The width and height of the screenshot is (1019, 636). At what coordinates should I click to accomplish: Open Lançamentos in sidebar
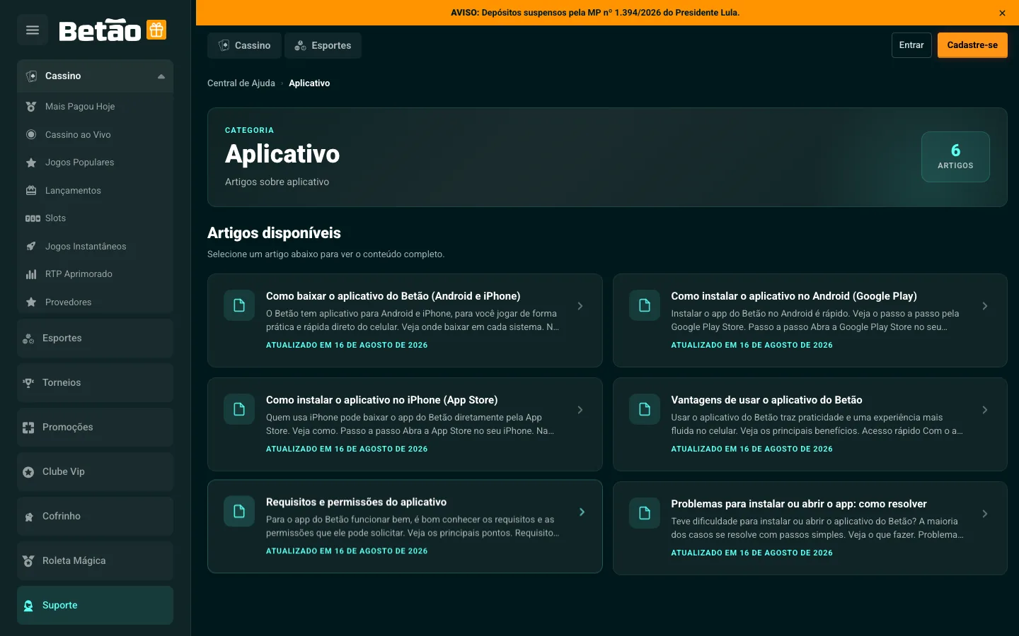tap(95, 190)
